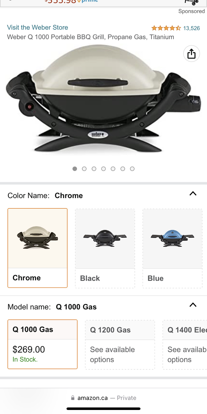Screen dimensions: 207x414
Task: Visit the Weber Store link
Action: (38, 27)
